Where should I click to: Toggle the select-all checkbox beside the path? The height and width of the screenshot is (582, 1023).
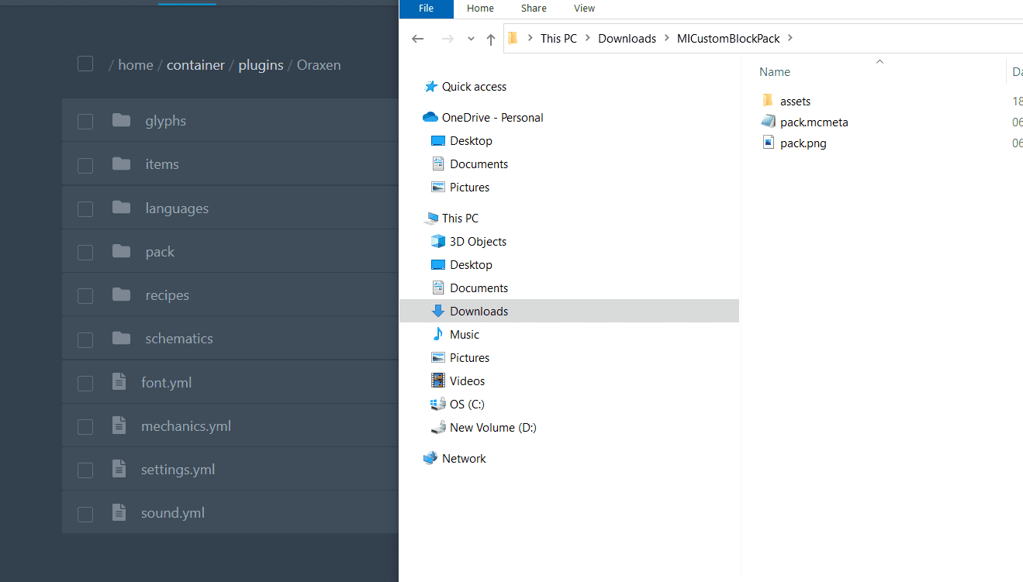click(x=85, y=64)
